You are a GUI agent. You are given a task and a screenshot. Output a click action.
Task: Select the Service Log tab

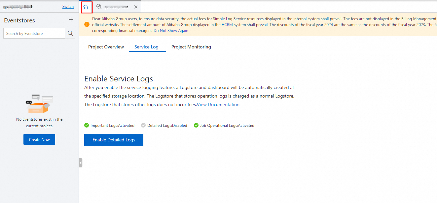146,47
